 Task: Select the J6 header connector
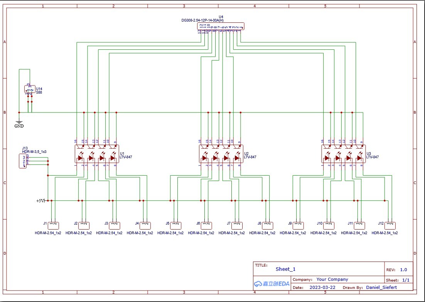206,226
